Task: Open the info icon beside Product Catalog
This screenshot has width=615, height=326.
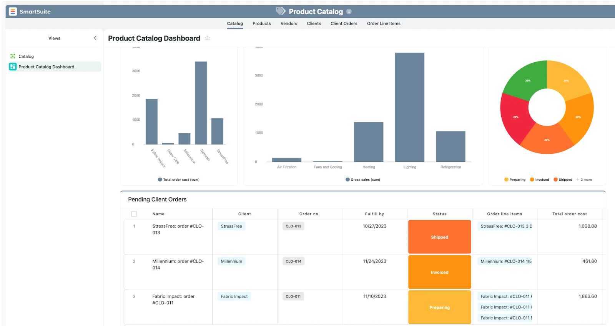Action: pyautogui.click(x=349, y=12)
